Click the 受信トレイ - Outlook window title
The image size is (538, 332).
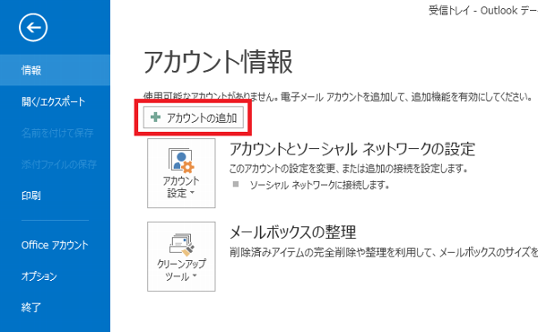click(483, 11)
